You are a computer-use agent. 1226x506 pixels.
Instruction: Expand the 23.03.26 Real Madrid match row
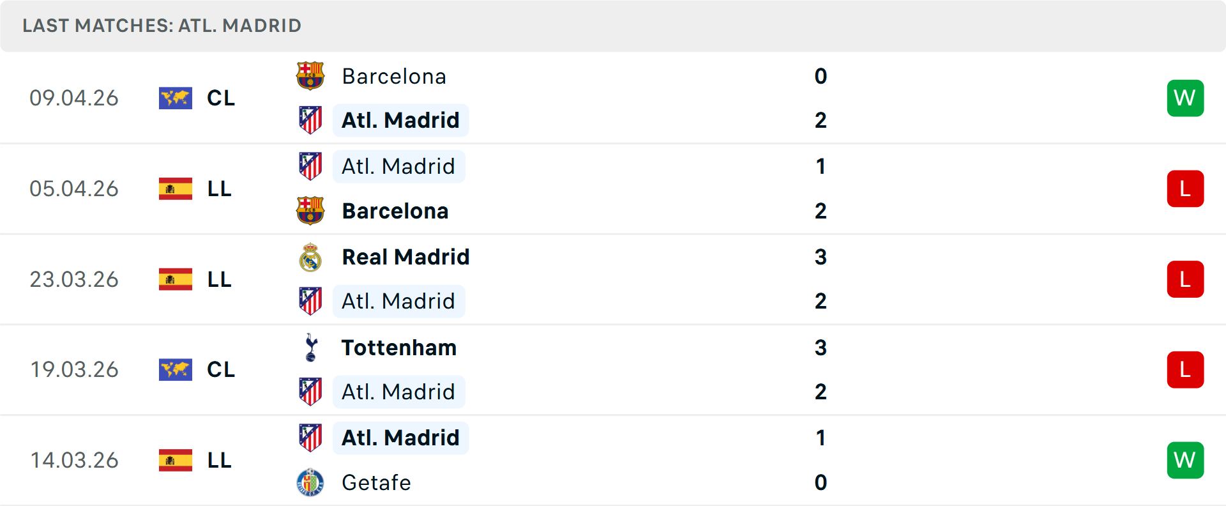click(613, 279)
